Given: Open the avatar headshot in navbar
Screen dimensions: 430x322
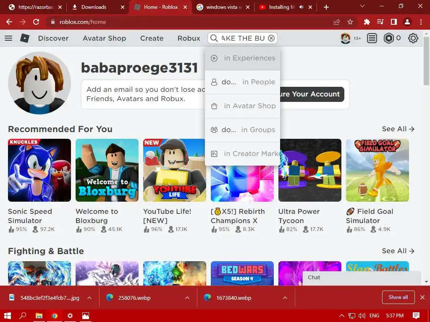Looking at the screenshot, I should [346, 38].
